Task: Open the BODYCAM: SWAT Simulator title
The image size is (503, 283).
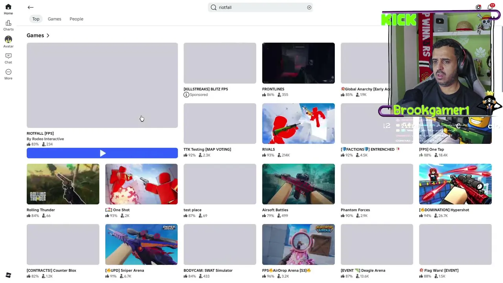Action: [208, 270]
